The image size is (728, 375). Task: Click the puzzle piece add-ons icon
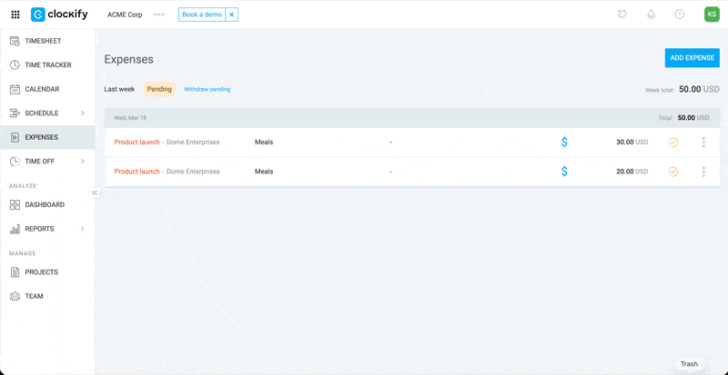pyautogui.click(x=622, y=15)
